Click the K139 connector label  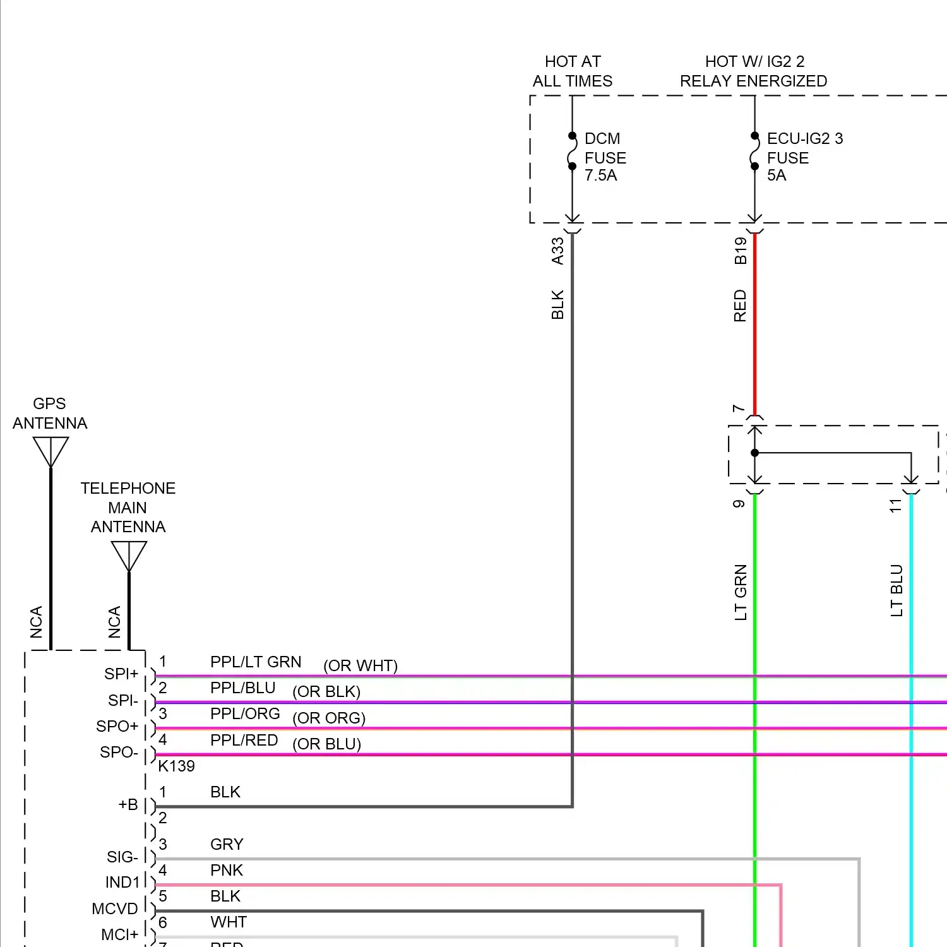click(176, 766)
